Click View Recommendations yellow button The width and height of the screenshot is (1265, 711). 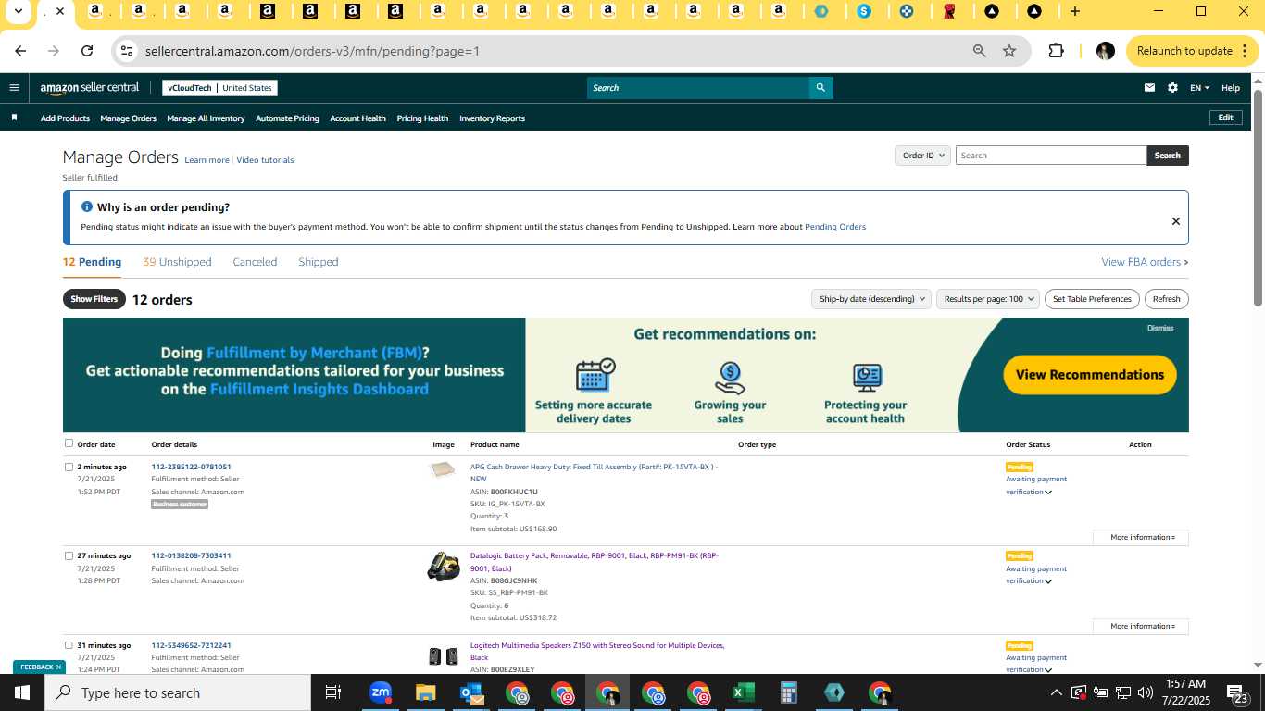coord(1089,375)
